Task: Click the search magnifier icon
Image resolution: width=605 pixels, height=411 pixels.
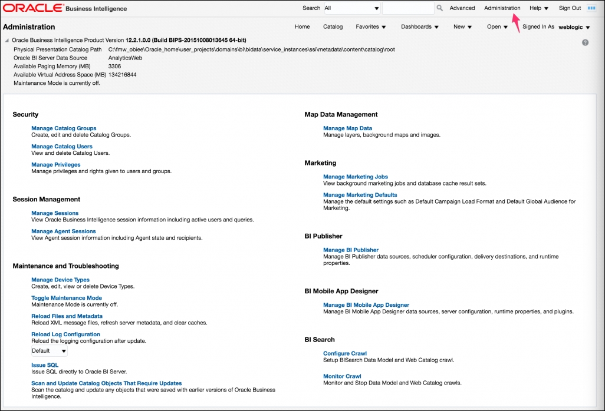Action: coord(439,8)
